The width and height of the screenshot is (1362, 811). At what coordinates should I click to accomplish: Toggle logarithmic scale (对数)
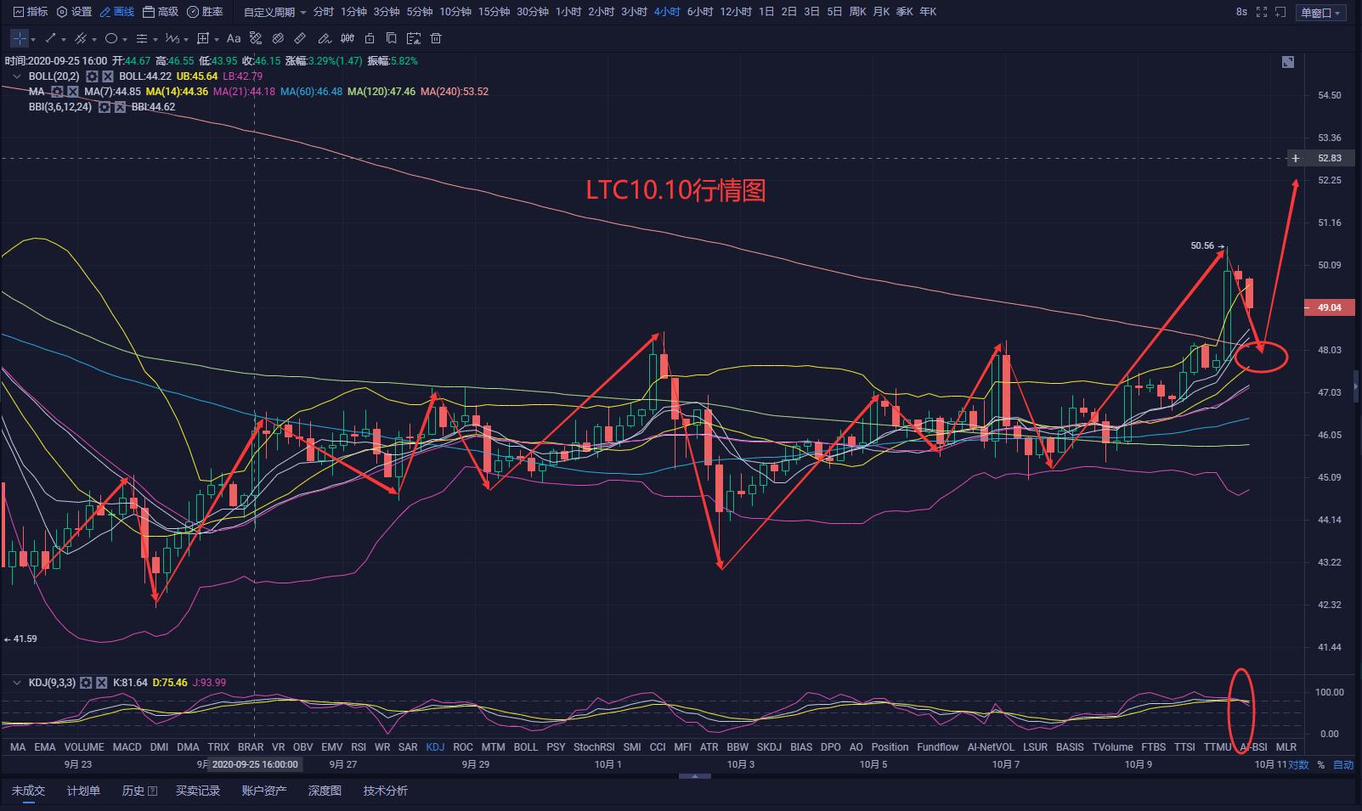point(1298,765)
